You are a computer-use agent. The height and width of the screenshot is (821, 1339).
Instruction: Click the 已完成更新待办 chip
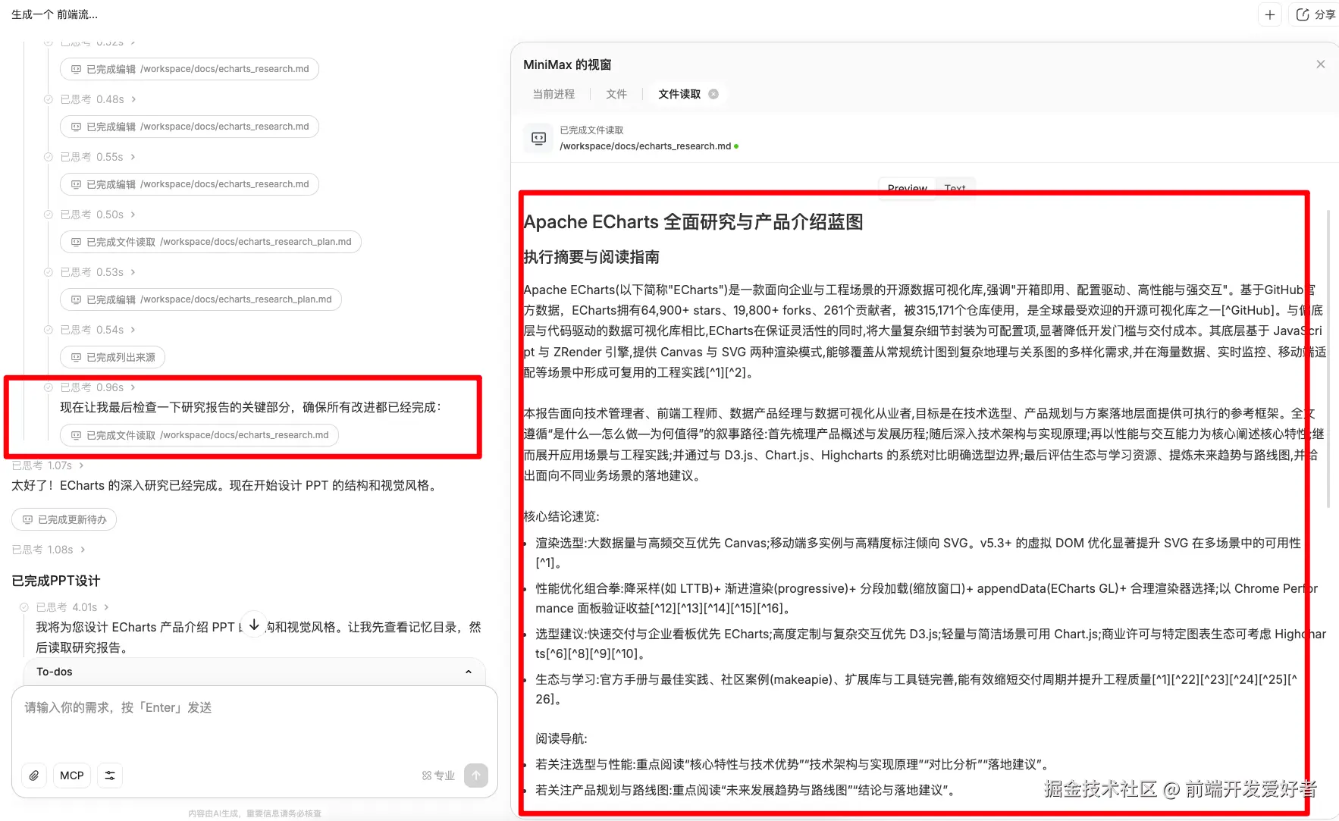click(64, 519)
